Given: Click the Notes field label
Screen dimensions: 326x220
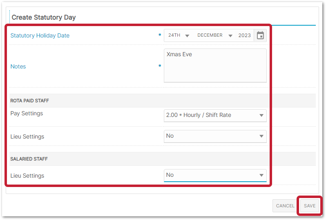Looking at the screenshot, I should [x=18, y=66].
